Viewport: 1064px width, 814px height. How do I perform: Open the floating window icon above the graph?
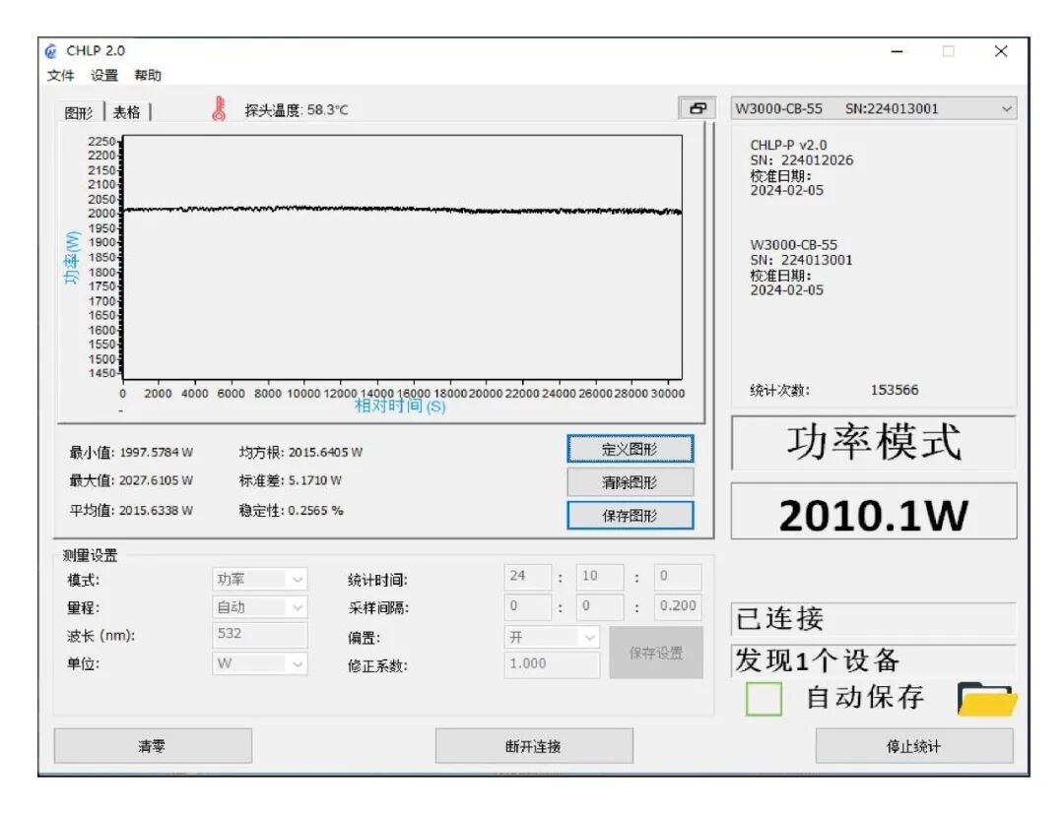699,108
